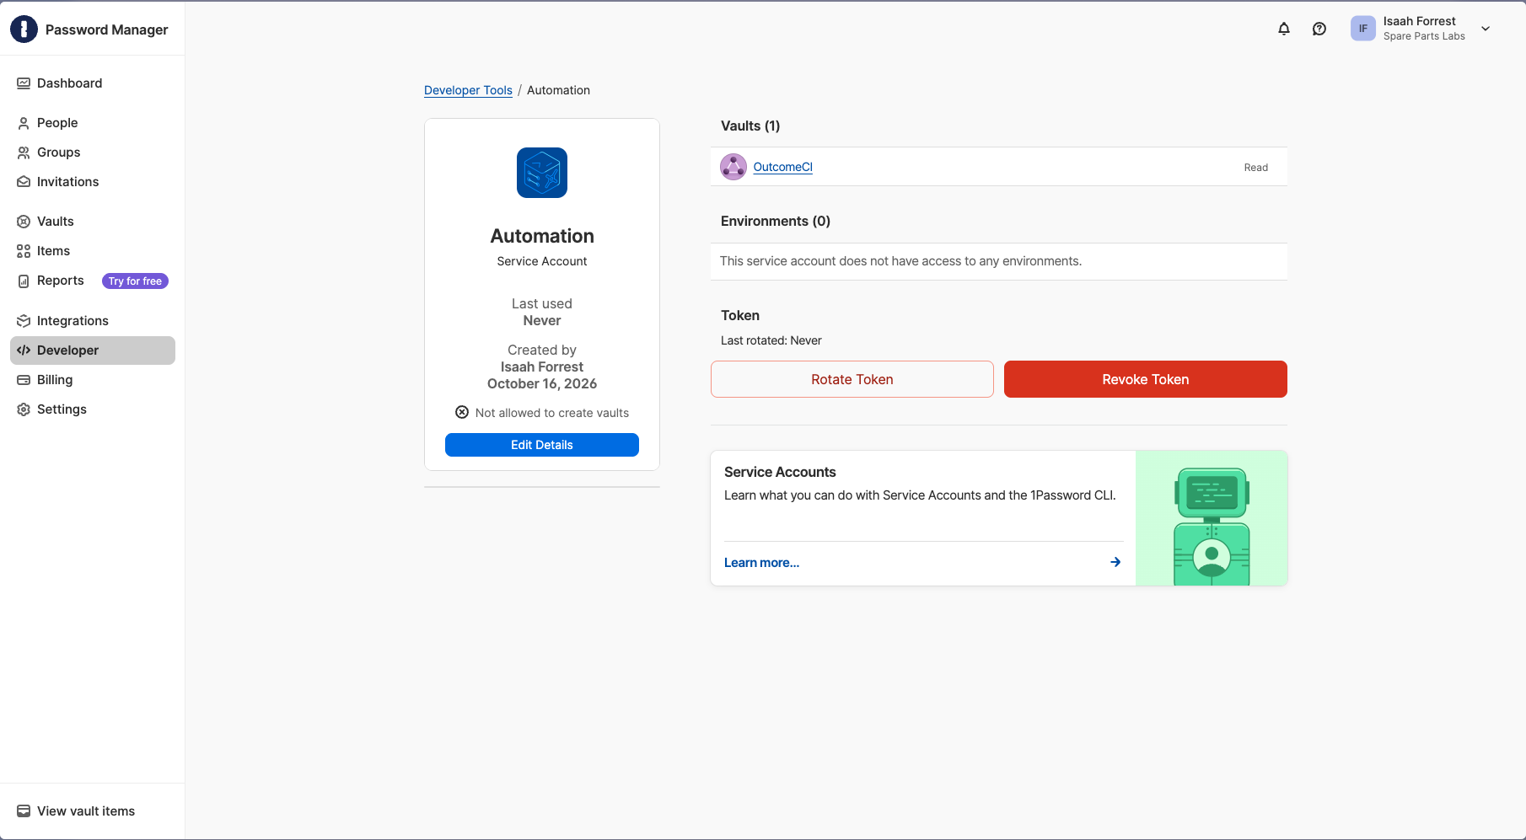The width and height of the screenshot is (1526, 840).
Task: Open Groups from the sidebar
Action: pos(93,152)
